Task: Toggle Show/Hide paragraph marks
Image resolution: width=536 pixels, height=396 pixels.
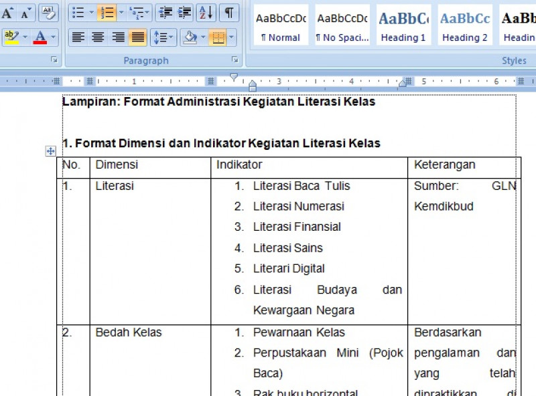Action: (x=229, y=13)
